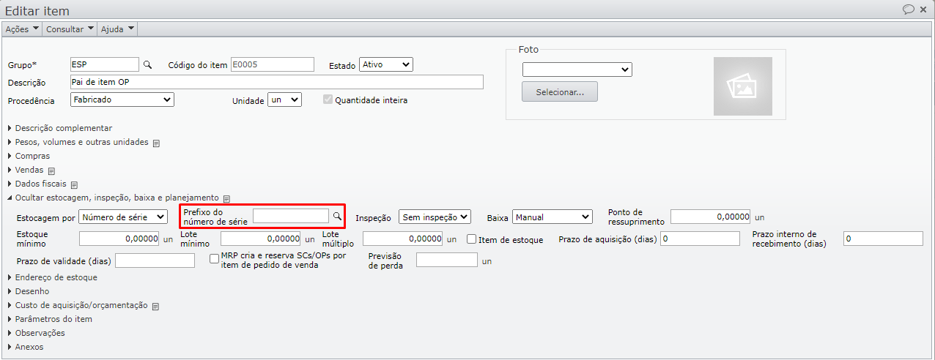Click the note icon beside Dados fiscais
935x360 pixels.
pyautogui.click(x=74, y=184)
